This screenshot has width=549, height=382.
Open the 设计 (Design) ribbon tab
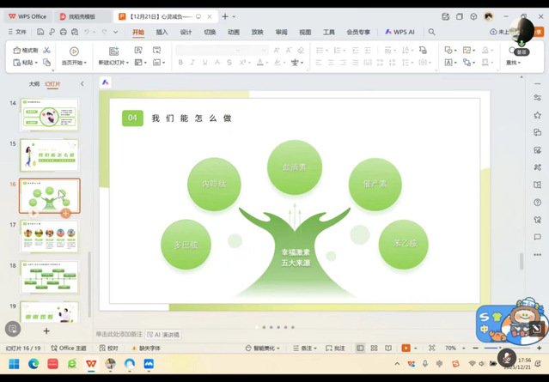pyautogui.click(x=186, y=32)
